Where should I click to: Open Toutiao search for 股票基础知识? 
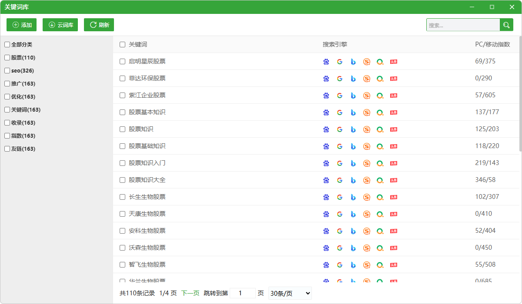point(394,146)
